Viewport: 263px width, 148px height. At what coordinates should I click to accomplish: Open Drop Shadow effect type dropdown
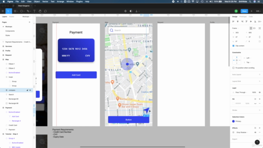tap(242, 132)
